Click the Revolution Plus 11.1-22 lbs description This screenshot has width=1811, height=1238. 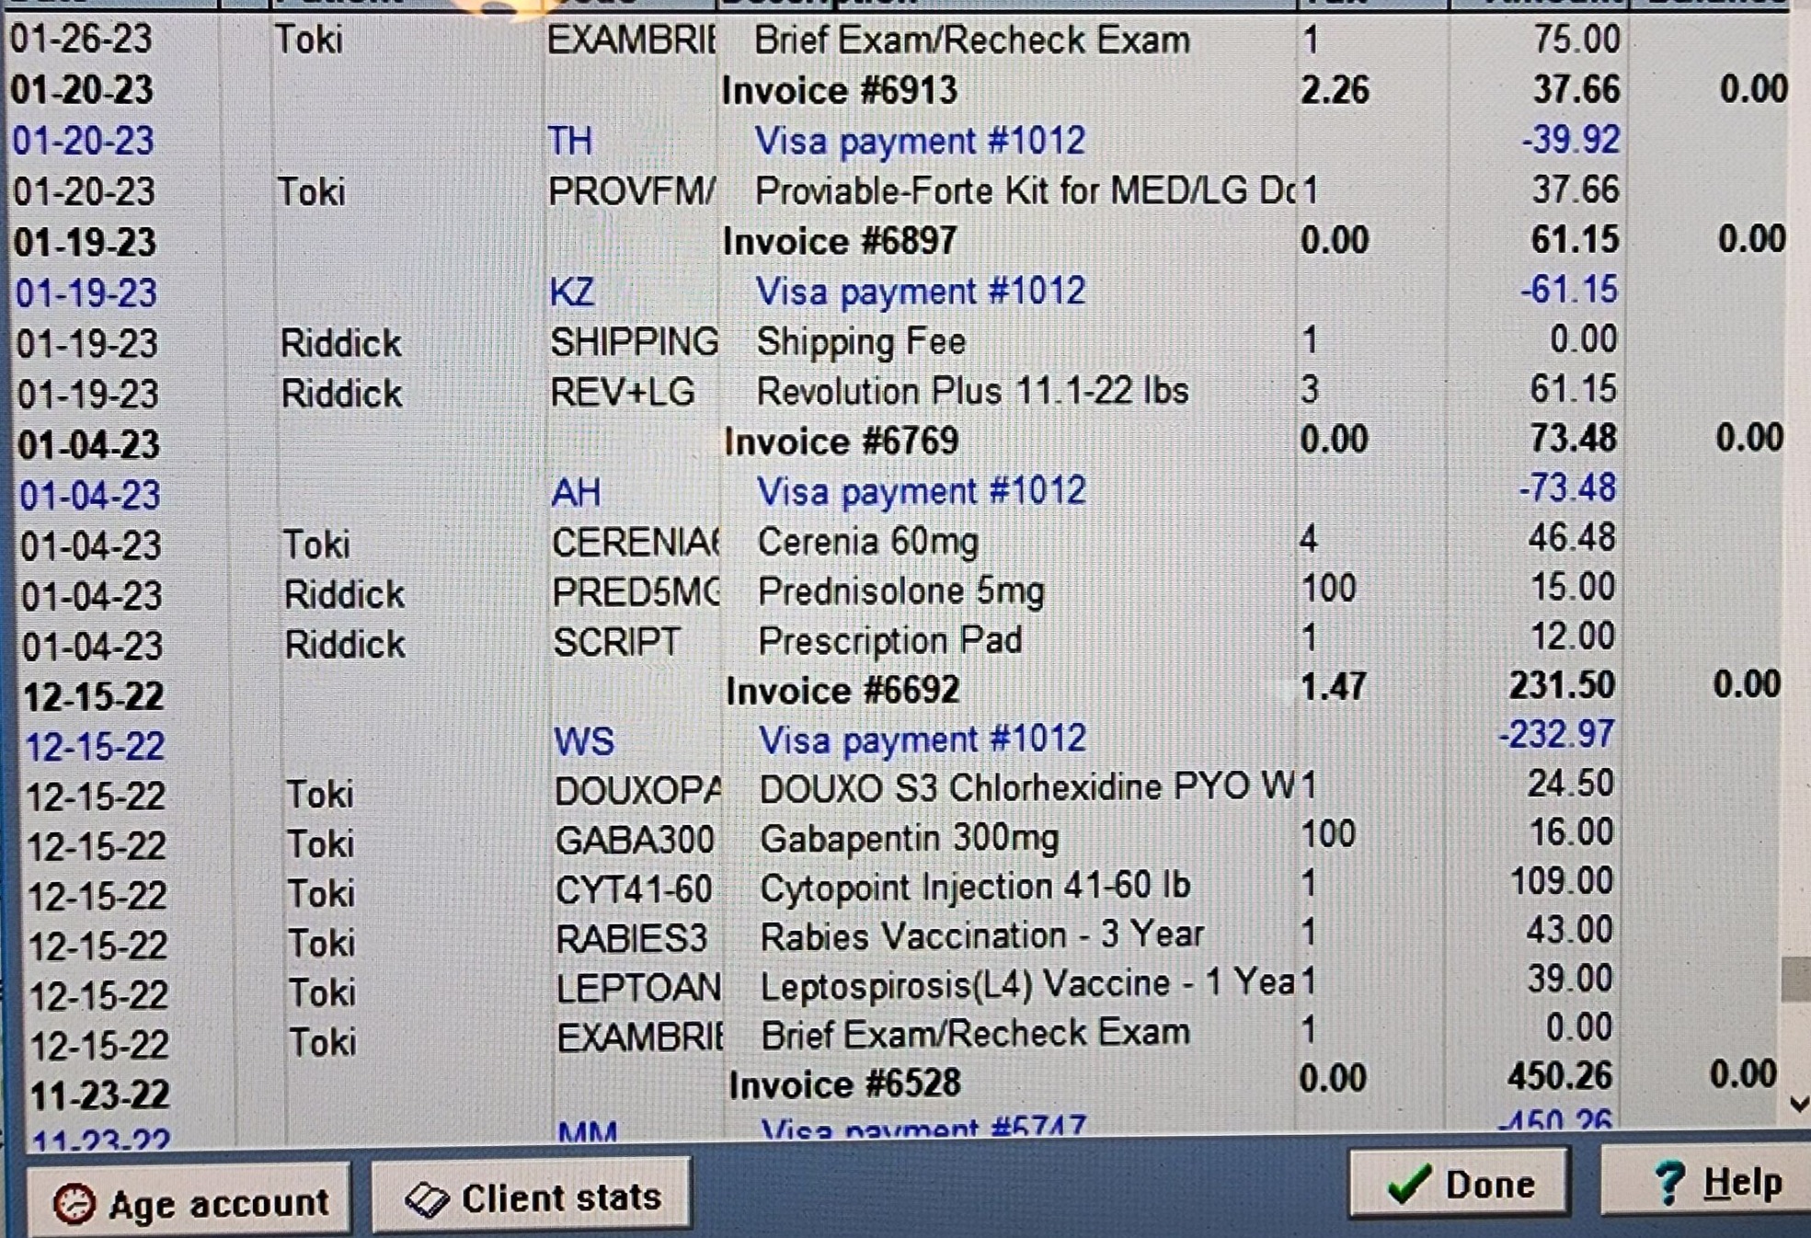(972, 392)
